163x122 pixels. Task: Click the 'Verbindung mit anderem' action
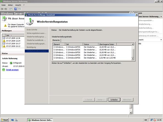(x=149, y=36)
